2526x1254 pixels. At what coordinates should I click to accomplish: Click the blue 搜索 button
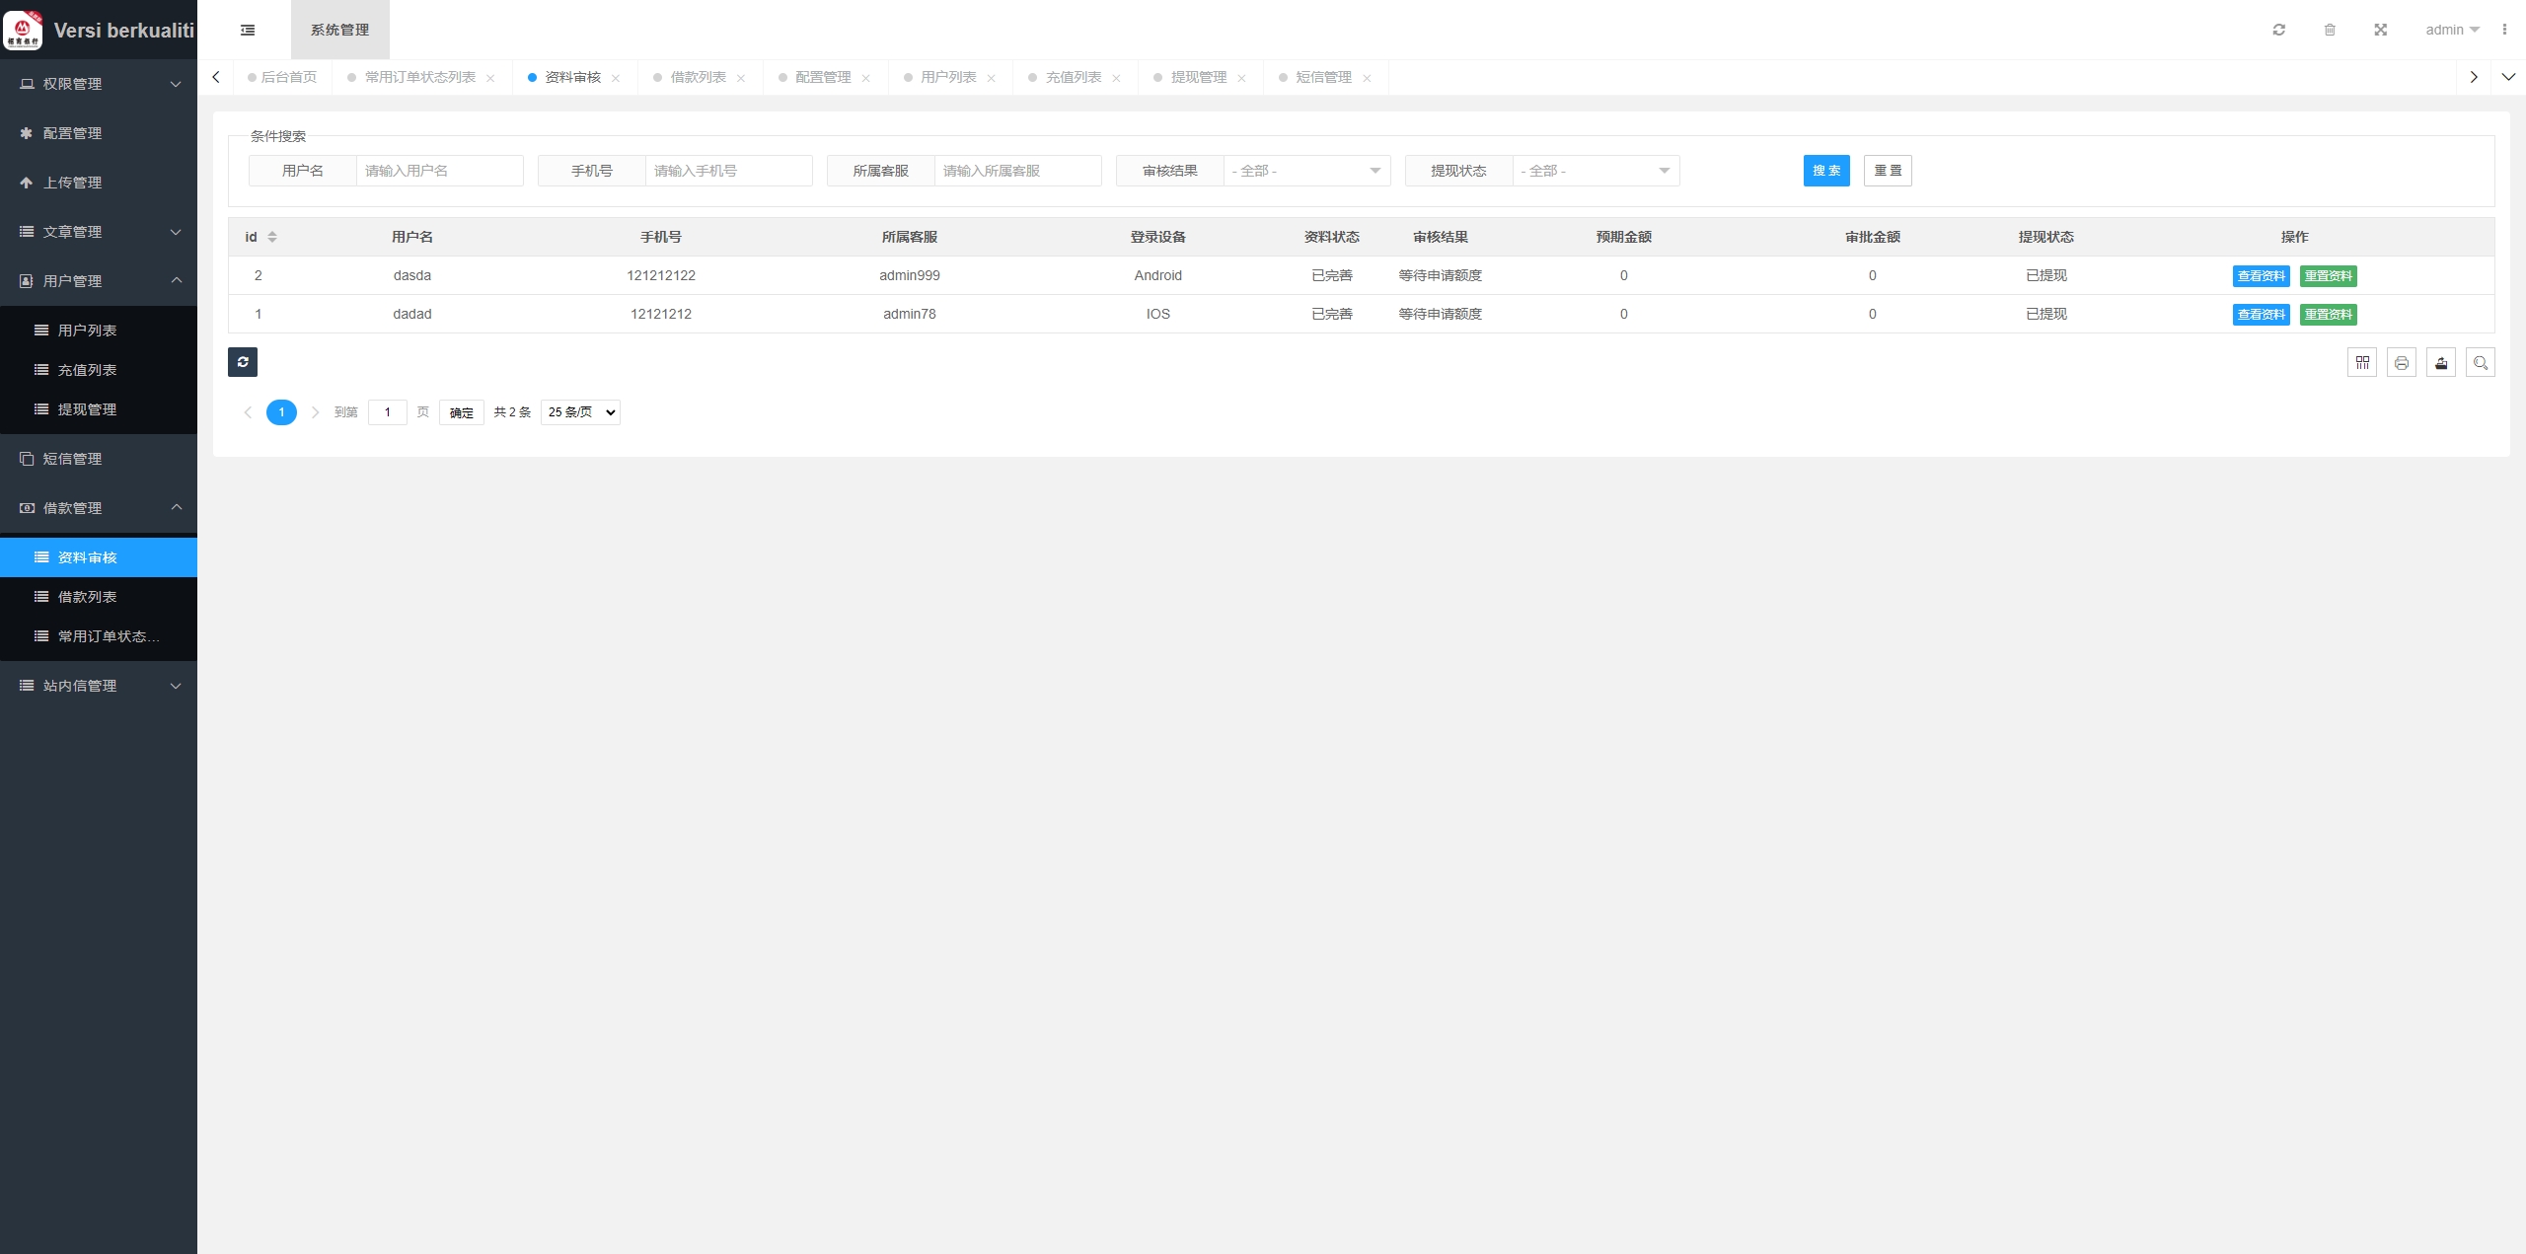(x=1826, y=171)
